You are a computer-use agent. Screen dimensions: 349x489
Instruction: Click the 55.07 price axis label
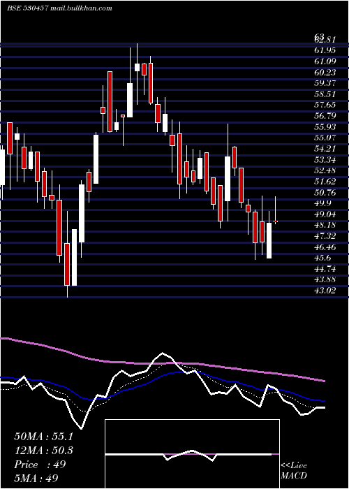tap(325, 138)
